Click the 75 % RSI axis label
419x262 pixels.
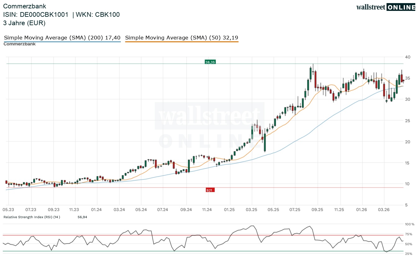(408, 234)
